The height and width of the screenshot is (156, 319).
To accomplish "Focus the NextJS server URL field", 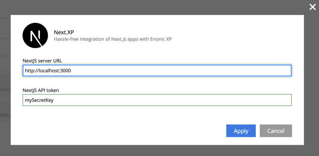I will tap(157, 70).
